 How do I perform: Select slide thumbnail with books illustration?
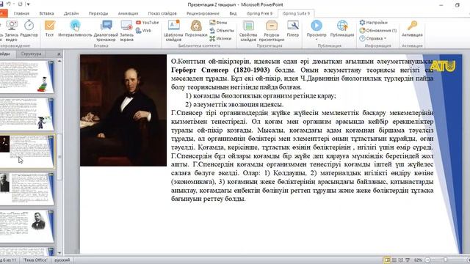[x=26, y=77]
